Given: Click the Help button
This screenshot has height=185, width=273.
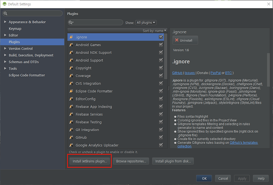Looking at the screenshot, I should click(261, 179).
